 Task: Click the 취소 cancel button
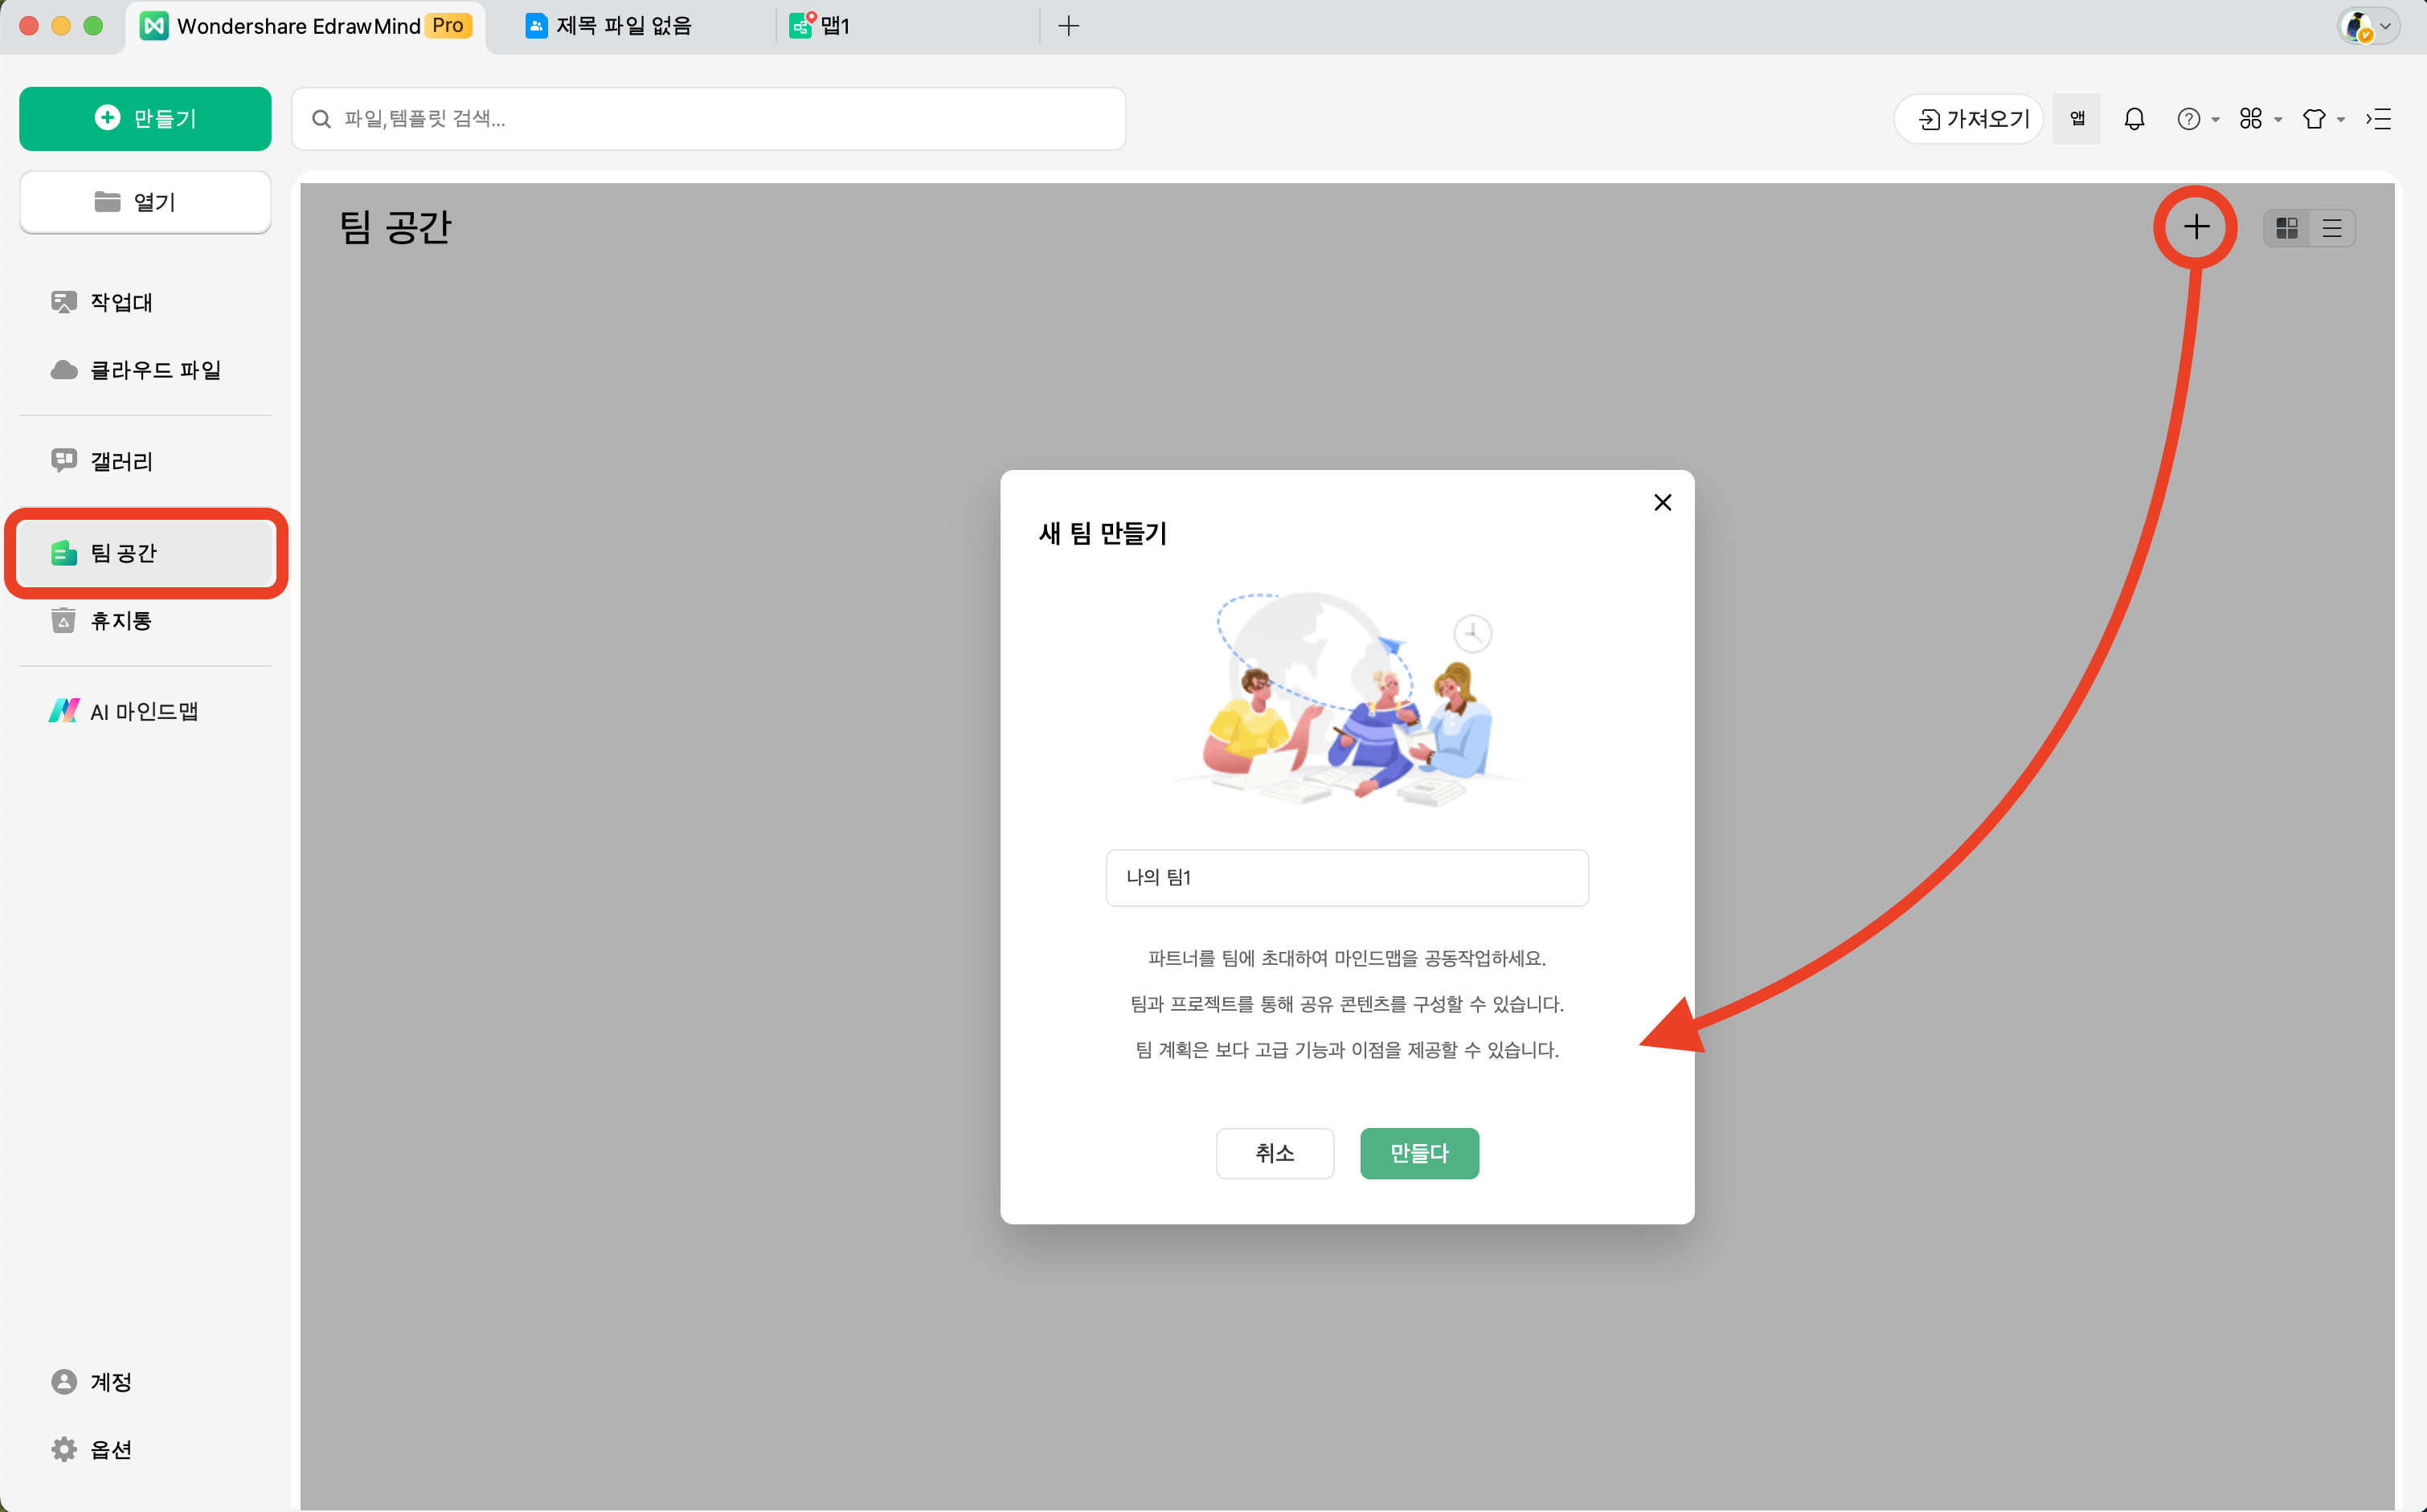click(x=1274, y=1153)
